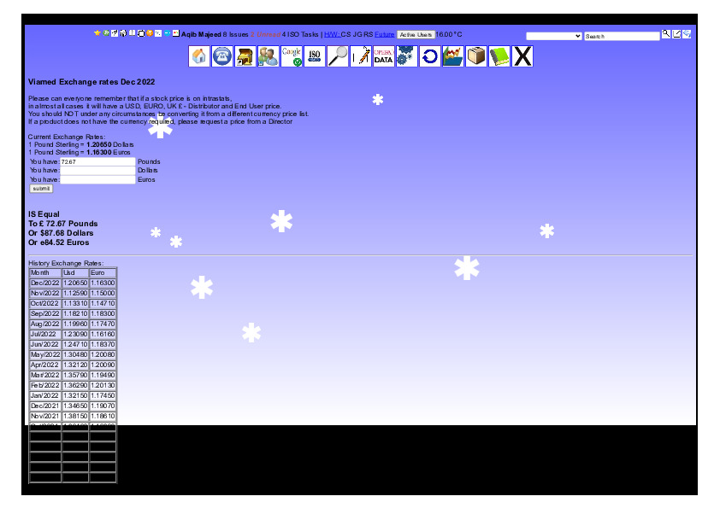Open the green book icon
Screen dimensions: 720x508
point(499,56)
